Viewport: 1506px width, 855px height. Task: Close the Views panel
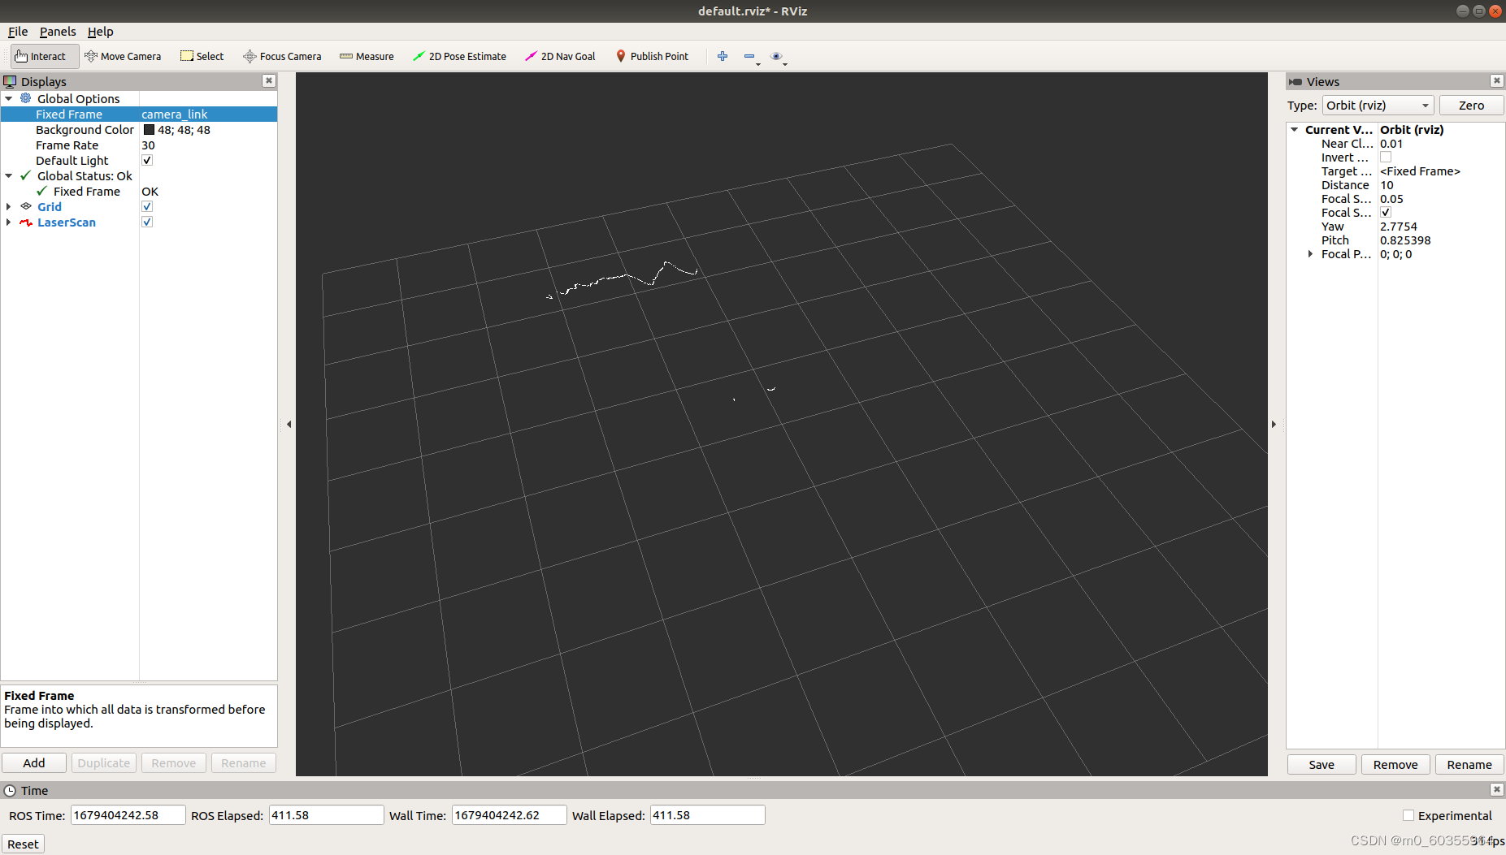[x=1497, y=80]
